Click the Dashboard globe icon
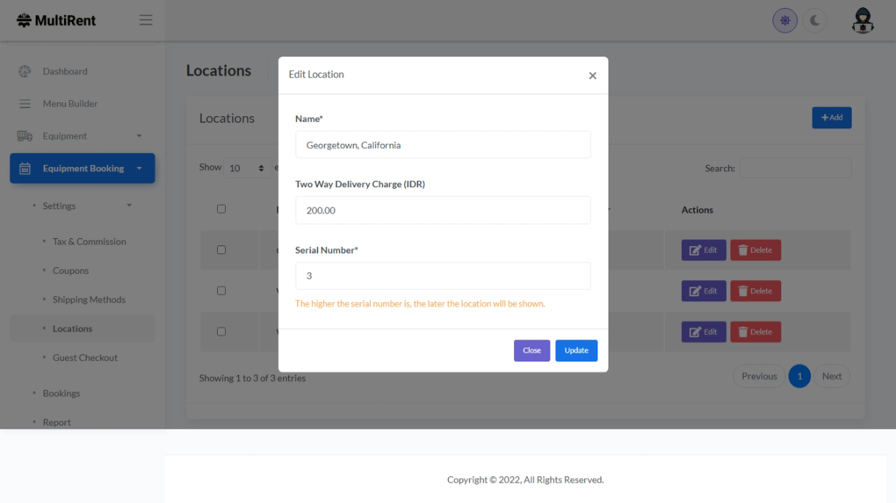 tap(25, 71)
